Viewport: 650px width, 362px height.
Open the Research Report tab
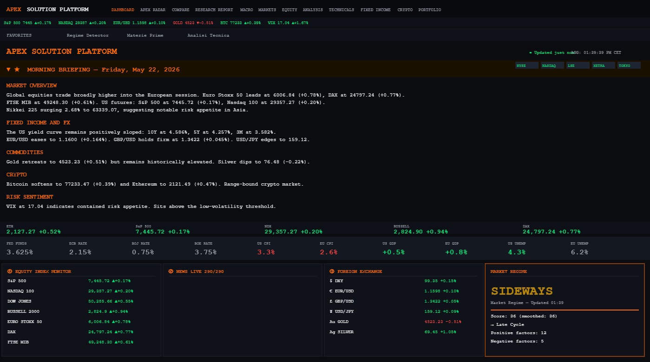coord(214,10)
